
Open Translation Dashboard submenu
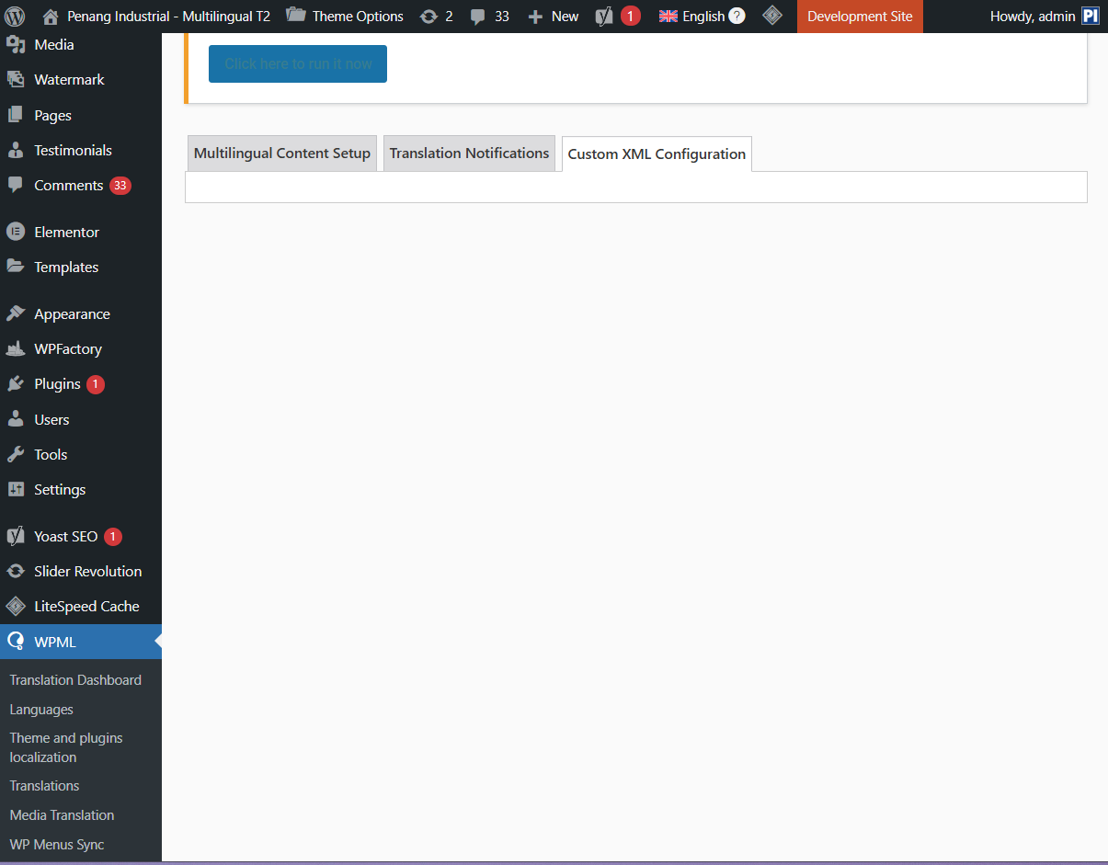[x=75, y=680]
